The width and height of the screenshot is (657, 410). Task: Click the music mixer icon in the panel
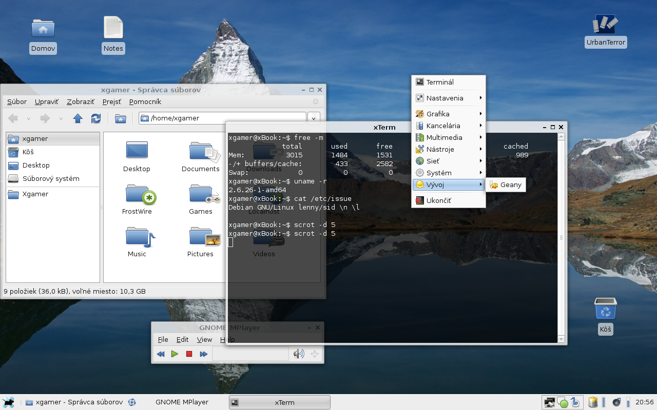coord(617,402)
